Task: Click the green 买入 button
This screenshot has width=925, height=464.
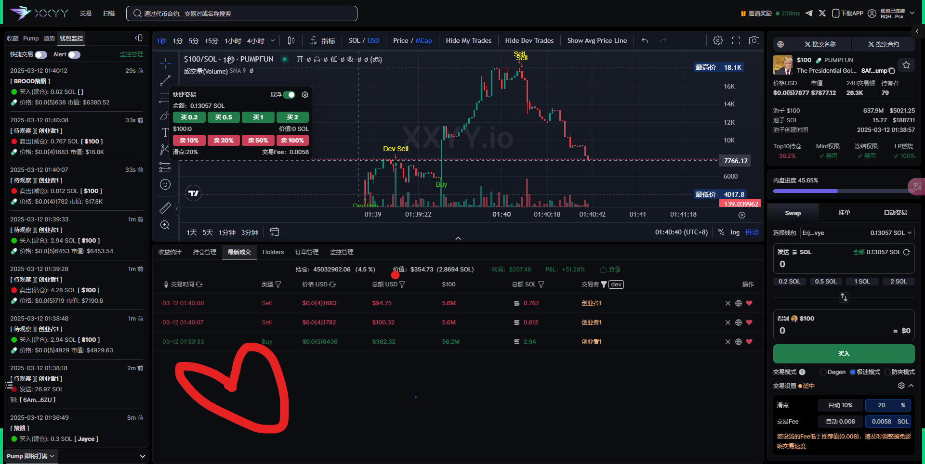Action: point(844,354)
